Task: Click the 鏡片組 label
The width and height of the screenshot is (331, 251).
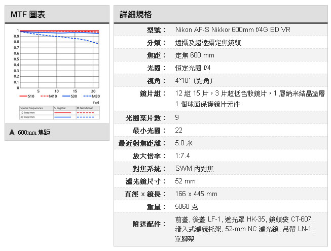Action: click(153, 93)
